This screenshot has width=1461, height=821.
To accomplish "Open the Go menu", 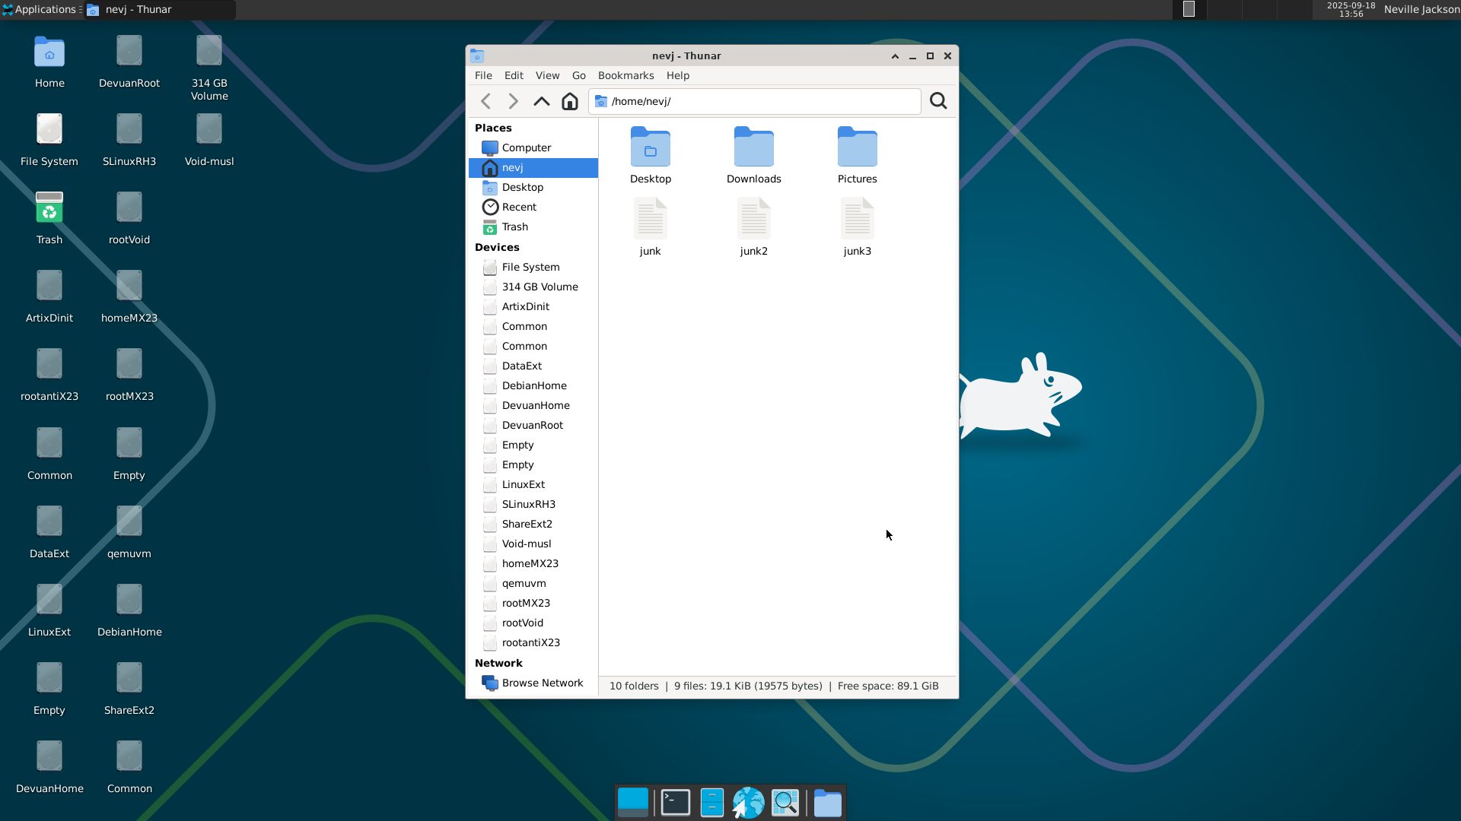I will pyautogui.click(x=578, y=75).
